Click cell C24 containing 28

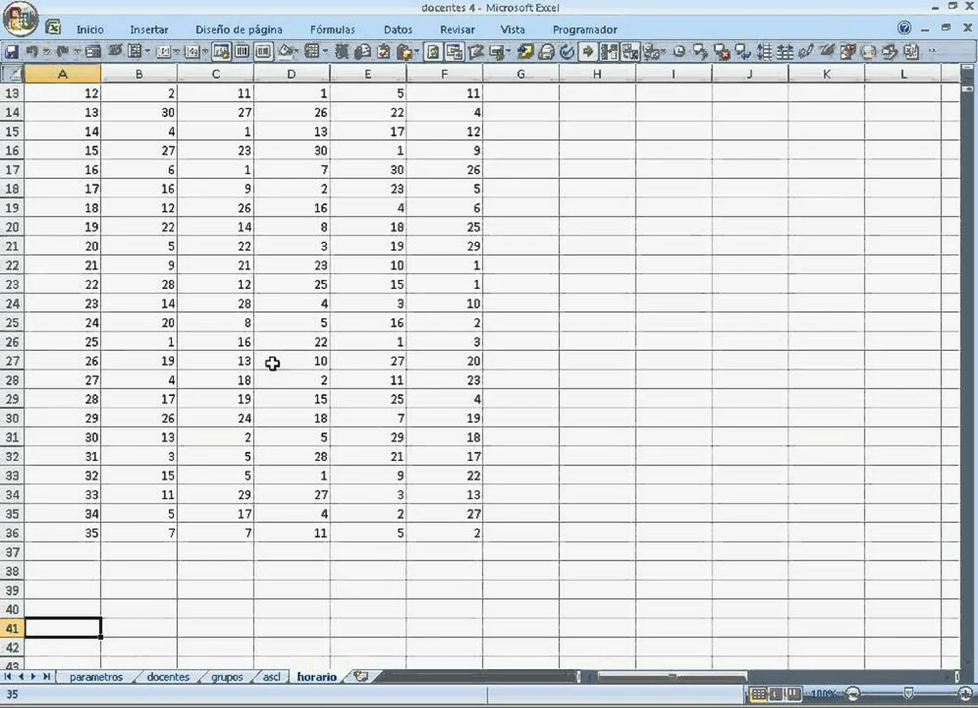click(x=215, y=304)
